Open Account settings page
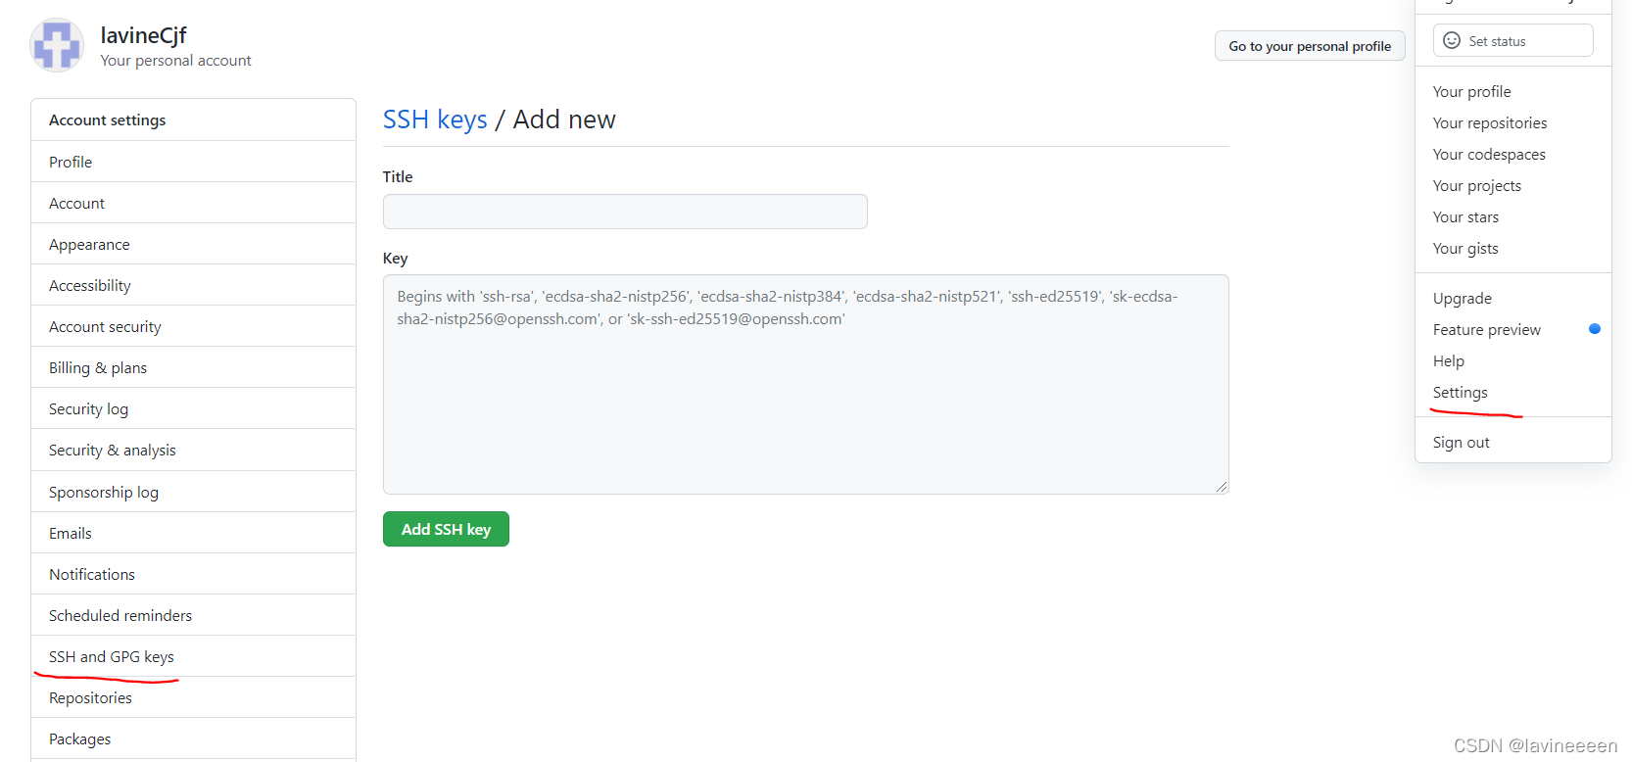 [193, 203]
